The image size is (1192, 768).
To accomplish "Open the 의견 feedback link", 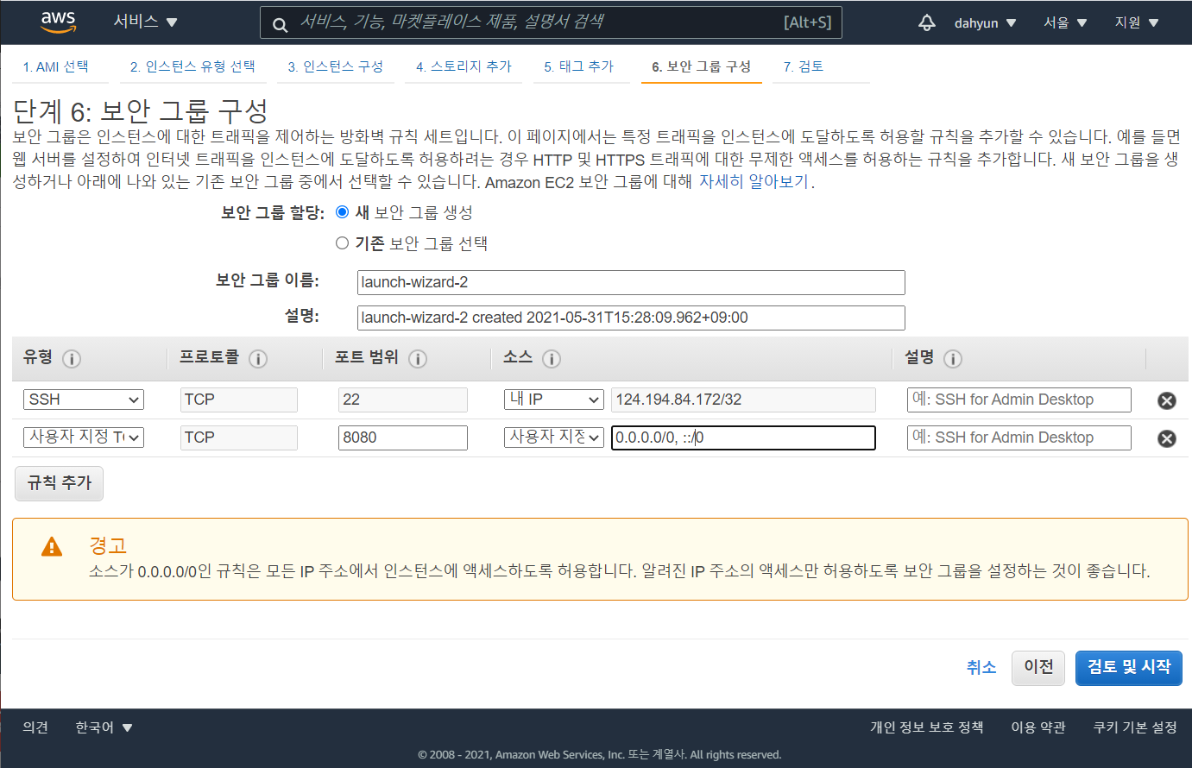I will click(35, 727).
